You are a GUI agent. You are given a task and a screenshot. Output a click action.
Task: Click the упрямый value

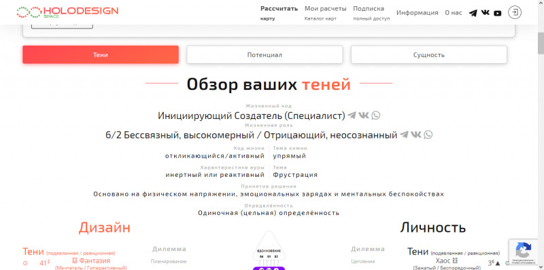[290, 156]
